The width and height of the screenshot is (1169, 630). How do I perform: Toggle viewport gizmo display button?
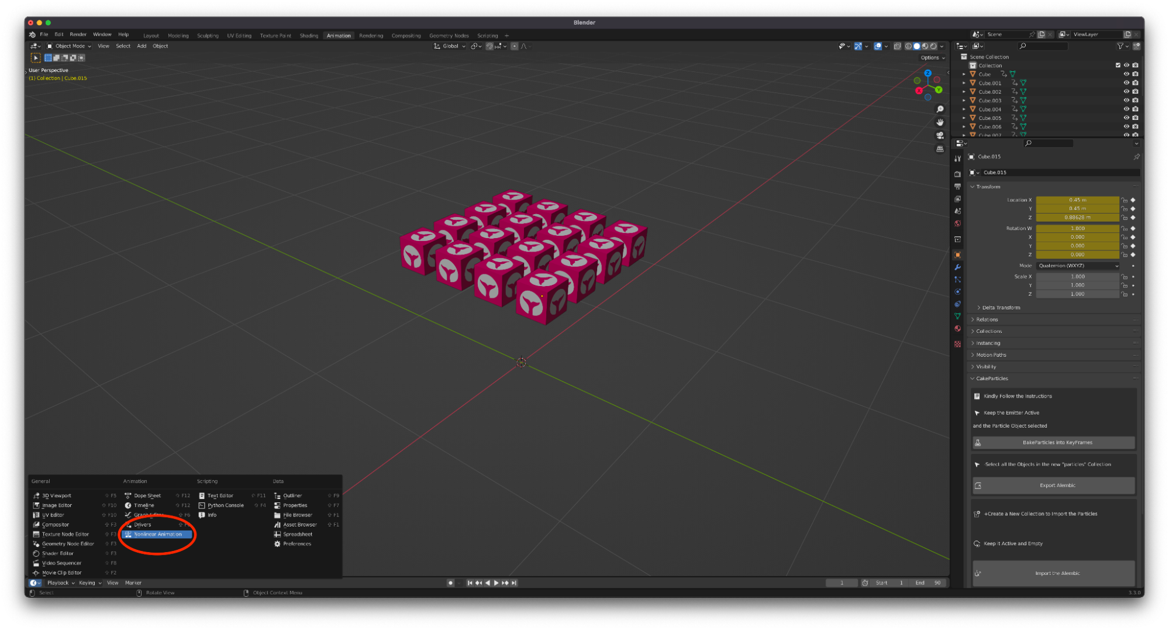coord(858,46)
